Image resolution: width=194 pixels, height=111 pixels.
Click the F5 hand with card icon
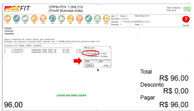pyautogui.click(x=43, y=18)
